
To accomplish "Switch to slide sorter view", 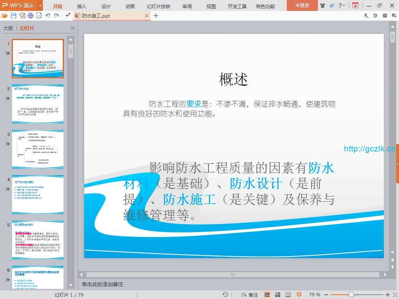I will [278, 295].
